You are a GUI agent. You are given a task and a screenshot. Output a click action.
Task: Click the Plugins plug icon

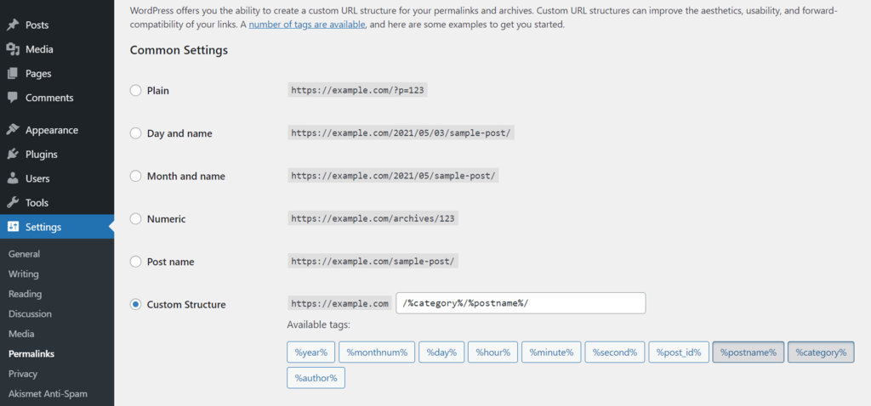click(x=14, y=155)
